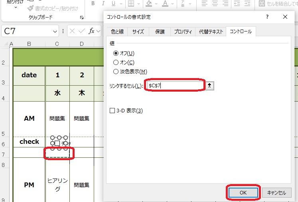The height and width of the screenshot is (202, 298).
Task: Click the Underline formatting icon
Action: 113,4
